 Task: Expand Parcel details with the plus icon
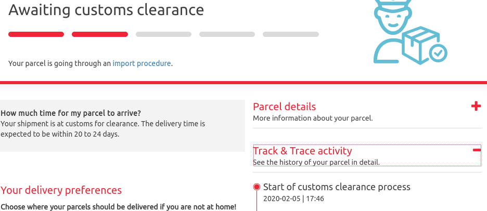476,107
